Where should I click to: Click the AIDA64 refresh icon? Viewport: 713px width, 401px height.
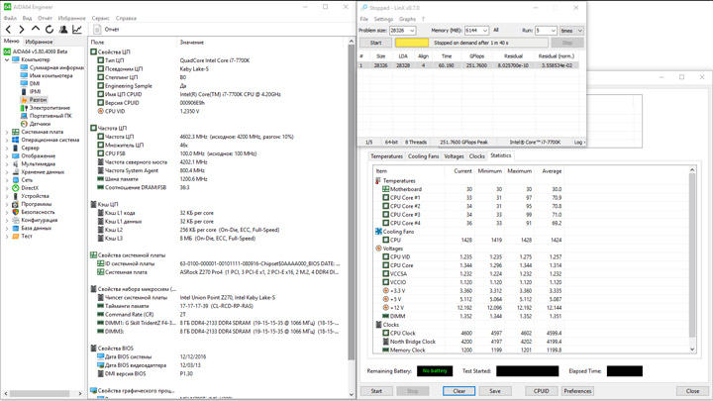(50, 30)
